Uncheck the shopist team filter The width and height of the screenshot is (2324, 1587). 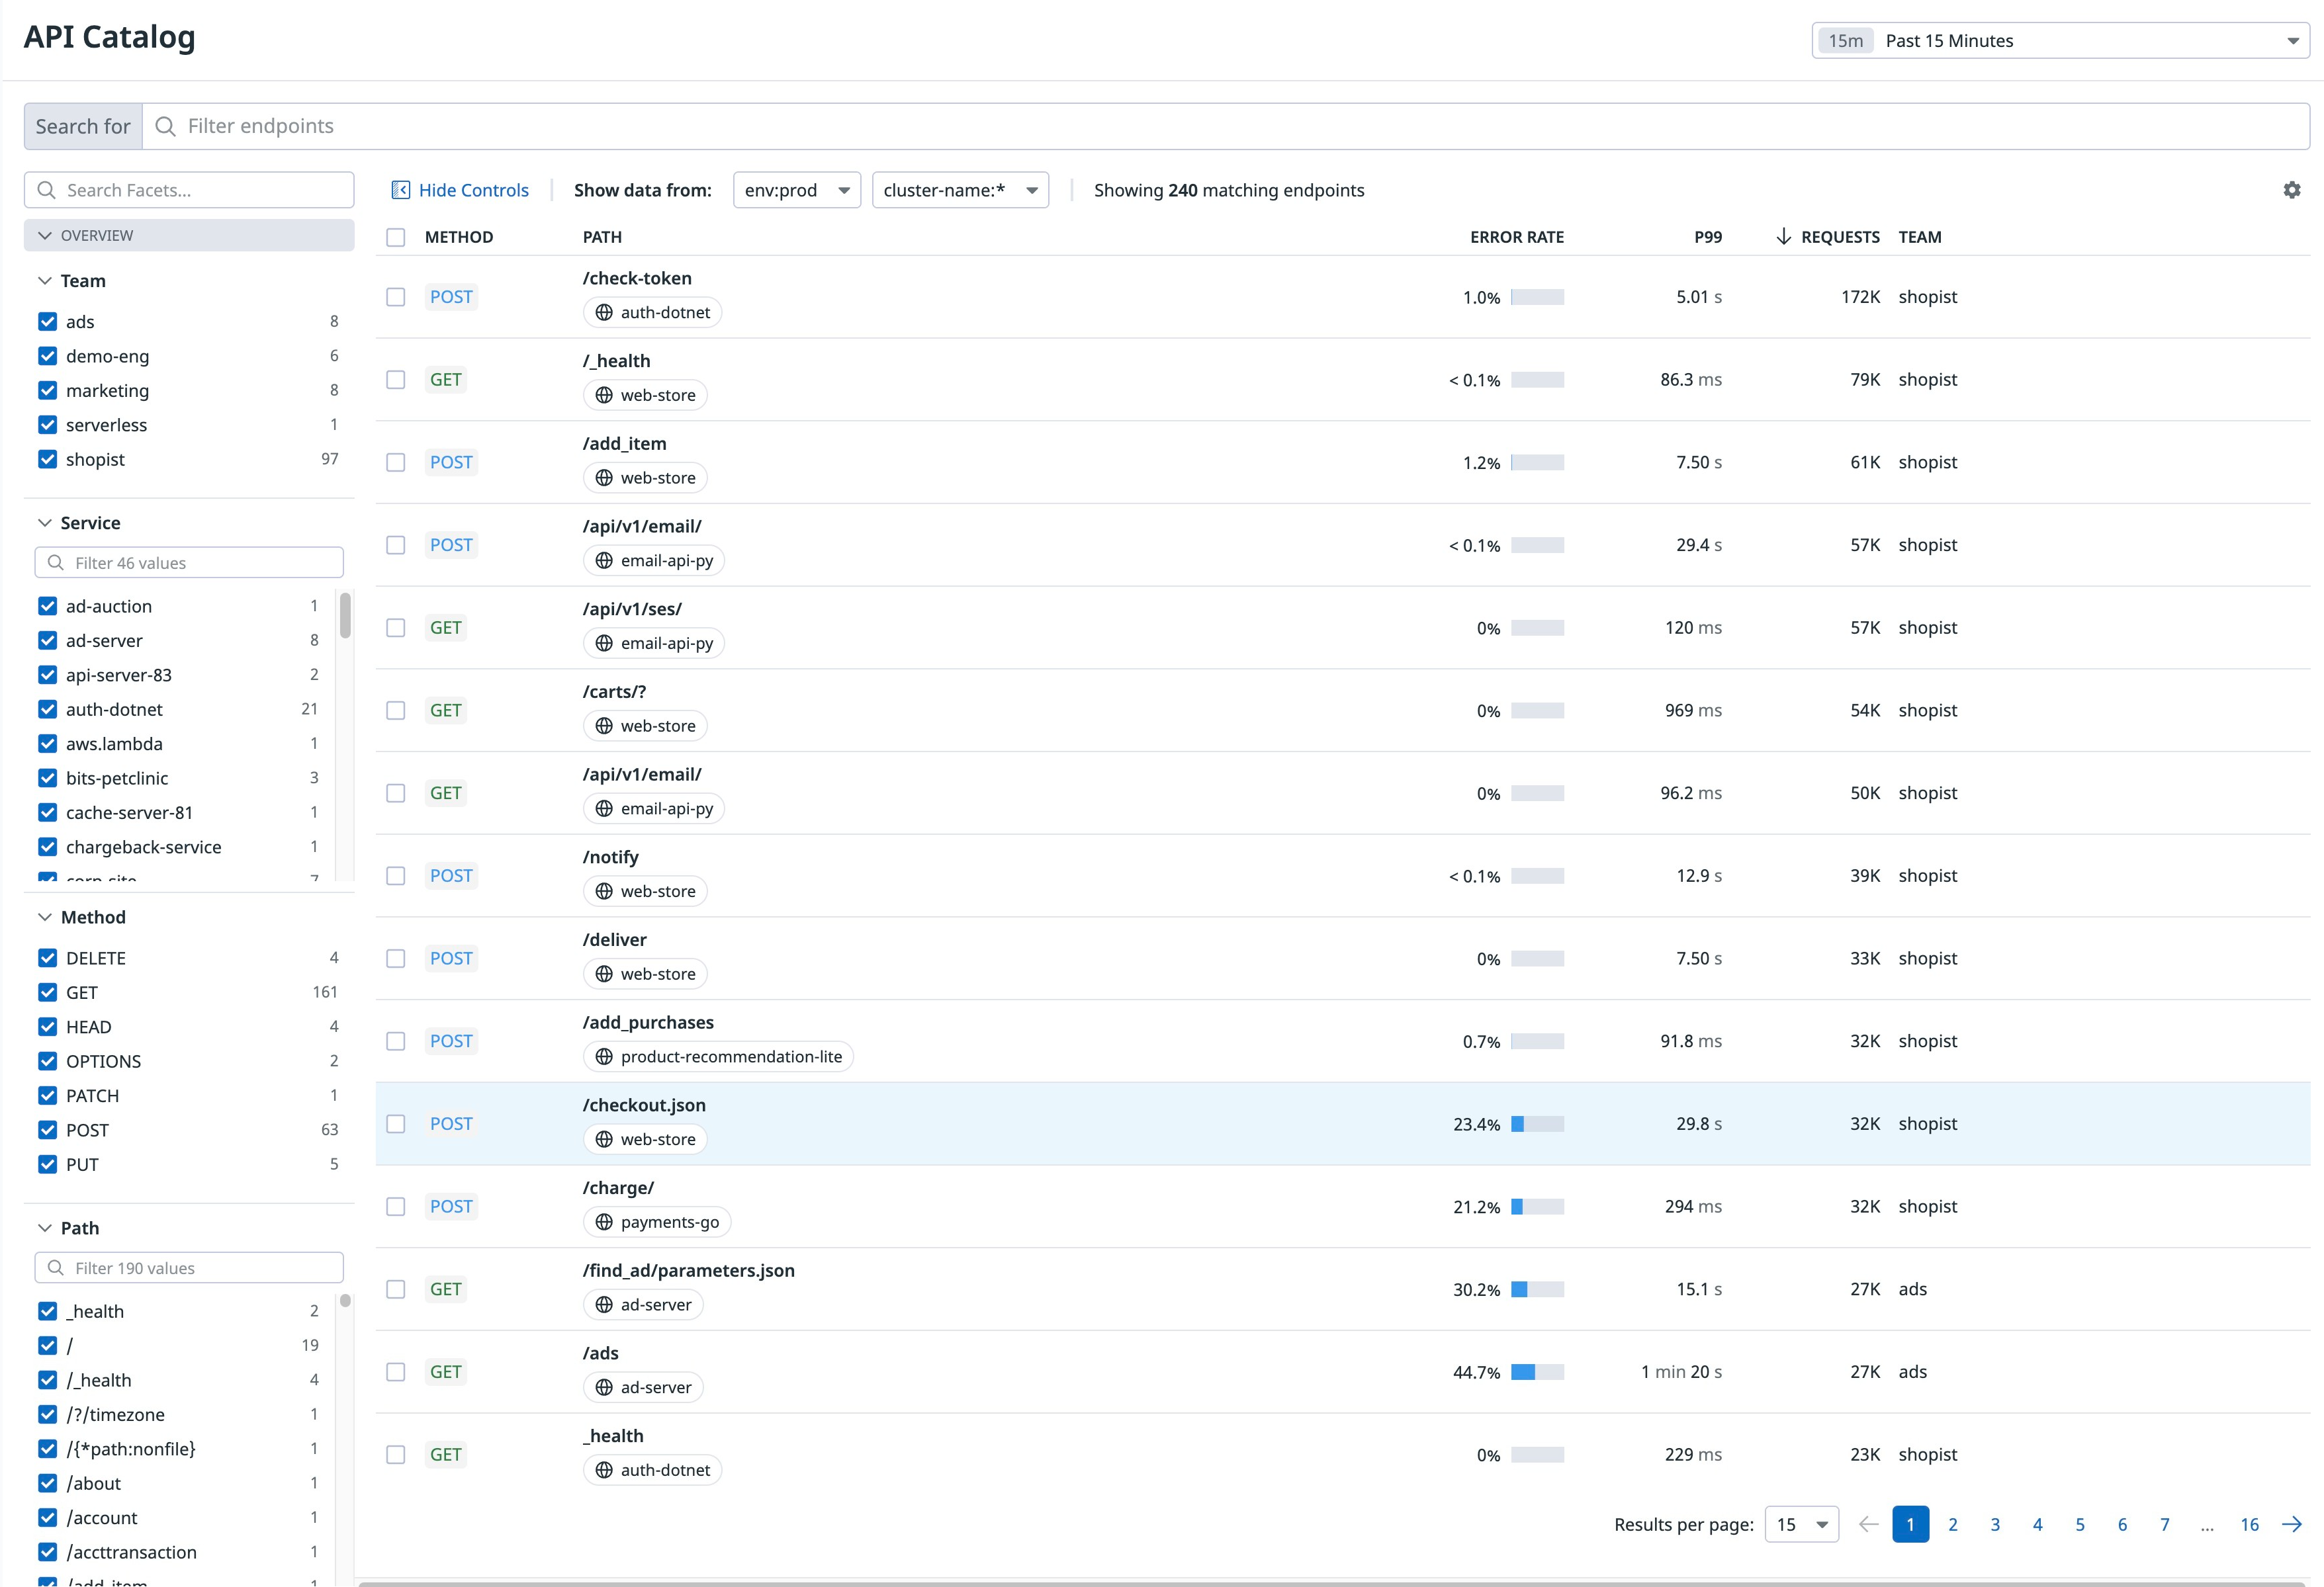coord(47,459)
